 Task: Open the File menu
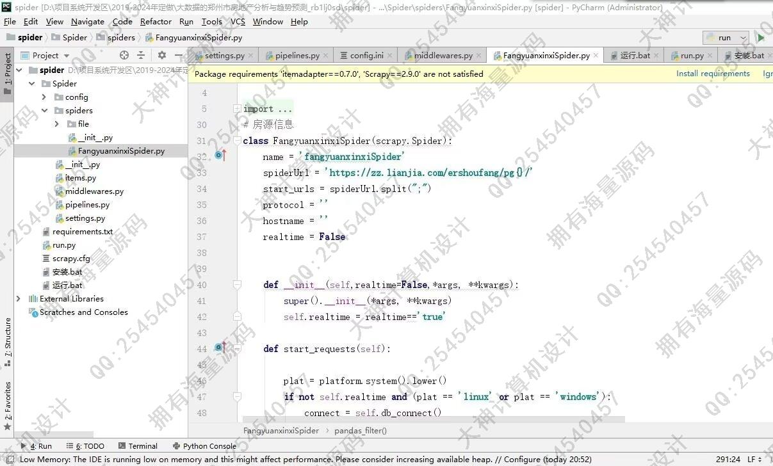(x=10, y=21)
